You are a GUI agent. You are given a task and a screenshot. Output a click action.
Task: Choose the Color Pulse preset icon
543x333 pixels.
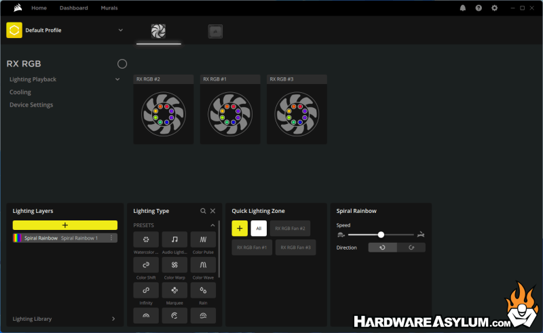tap(203, 239)
